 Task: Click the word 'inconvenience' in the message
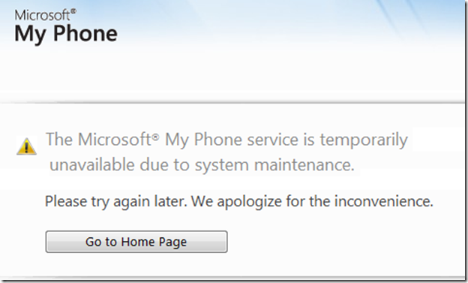383,201
